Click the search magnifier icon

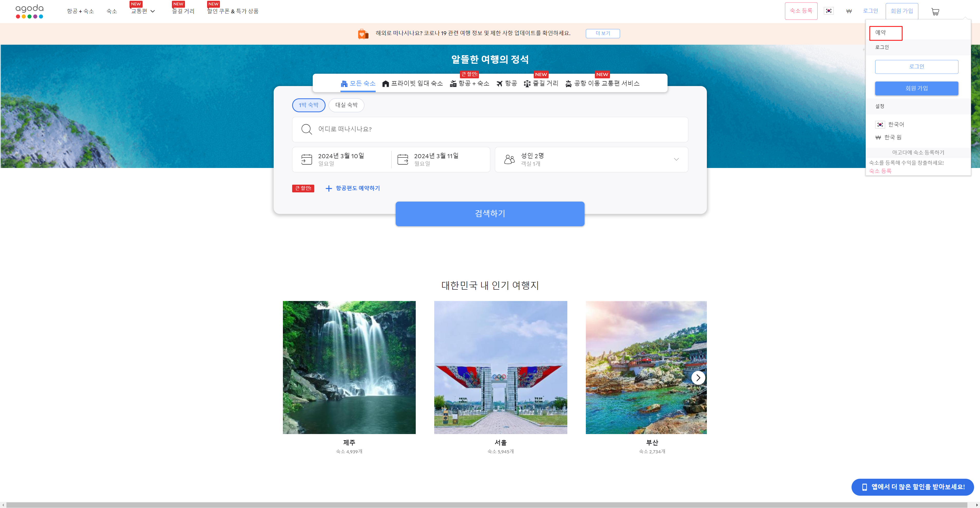point(306,129)
